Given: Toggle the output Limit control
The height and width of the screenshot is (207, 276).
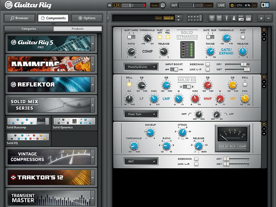Looking at the screenshot, I should click(208, 5).
